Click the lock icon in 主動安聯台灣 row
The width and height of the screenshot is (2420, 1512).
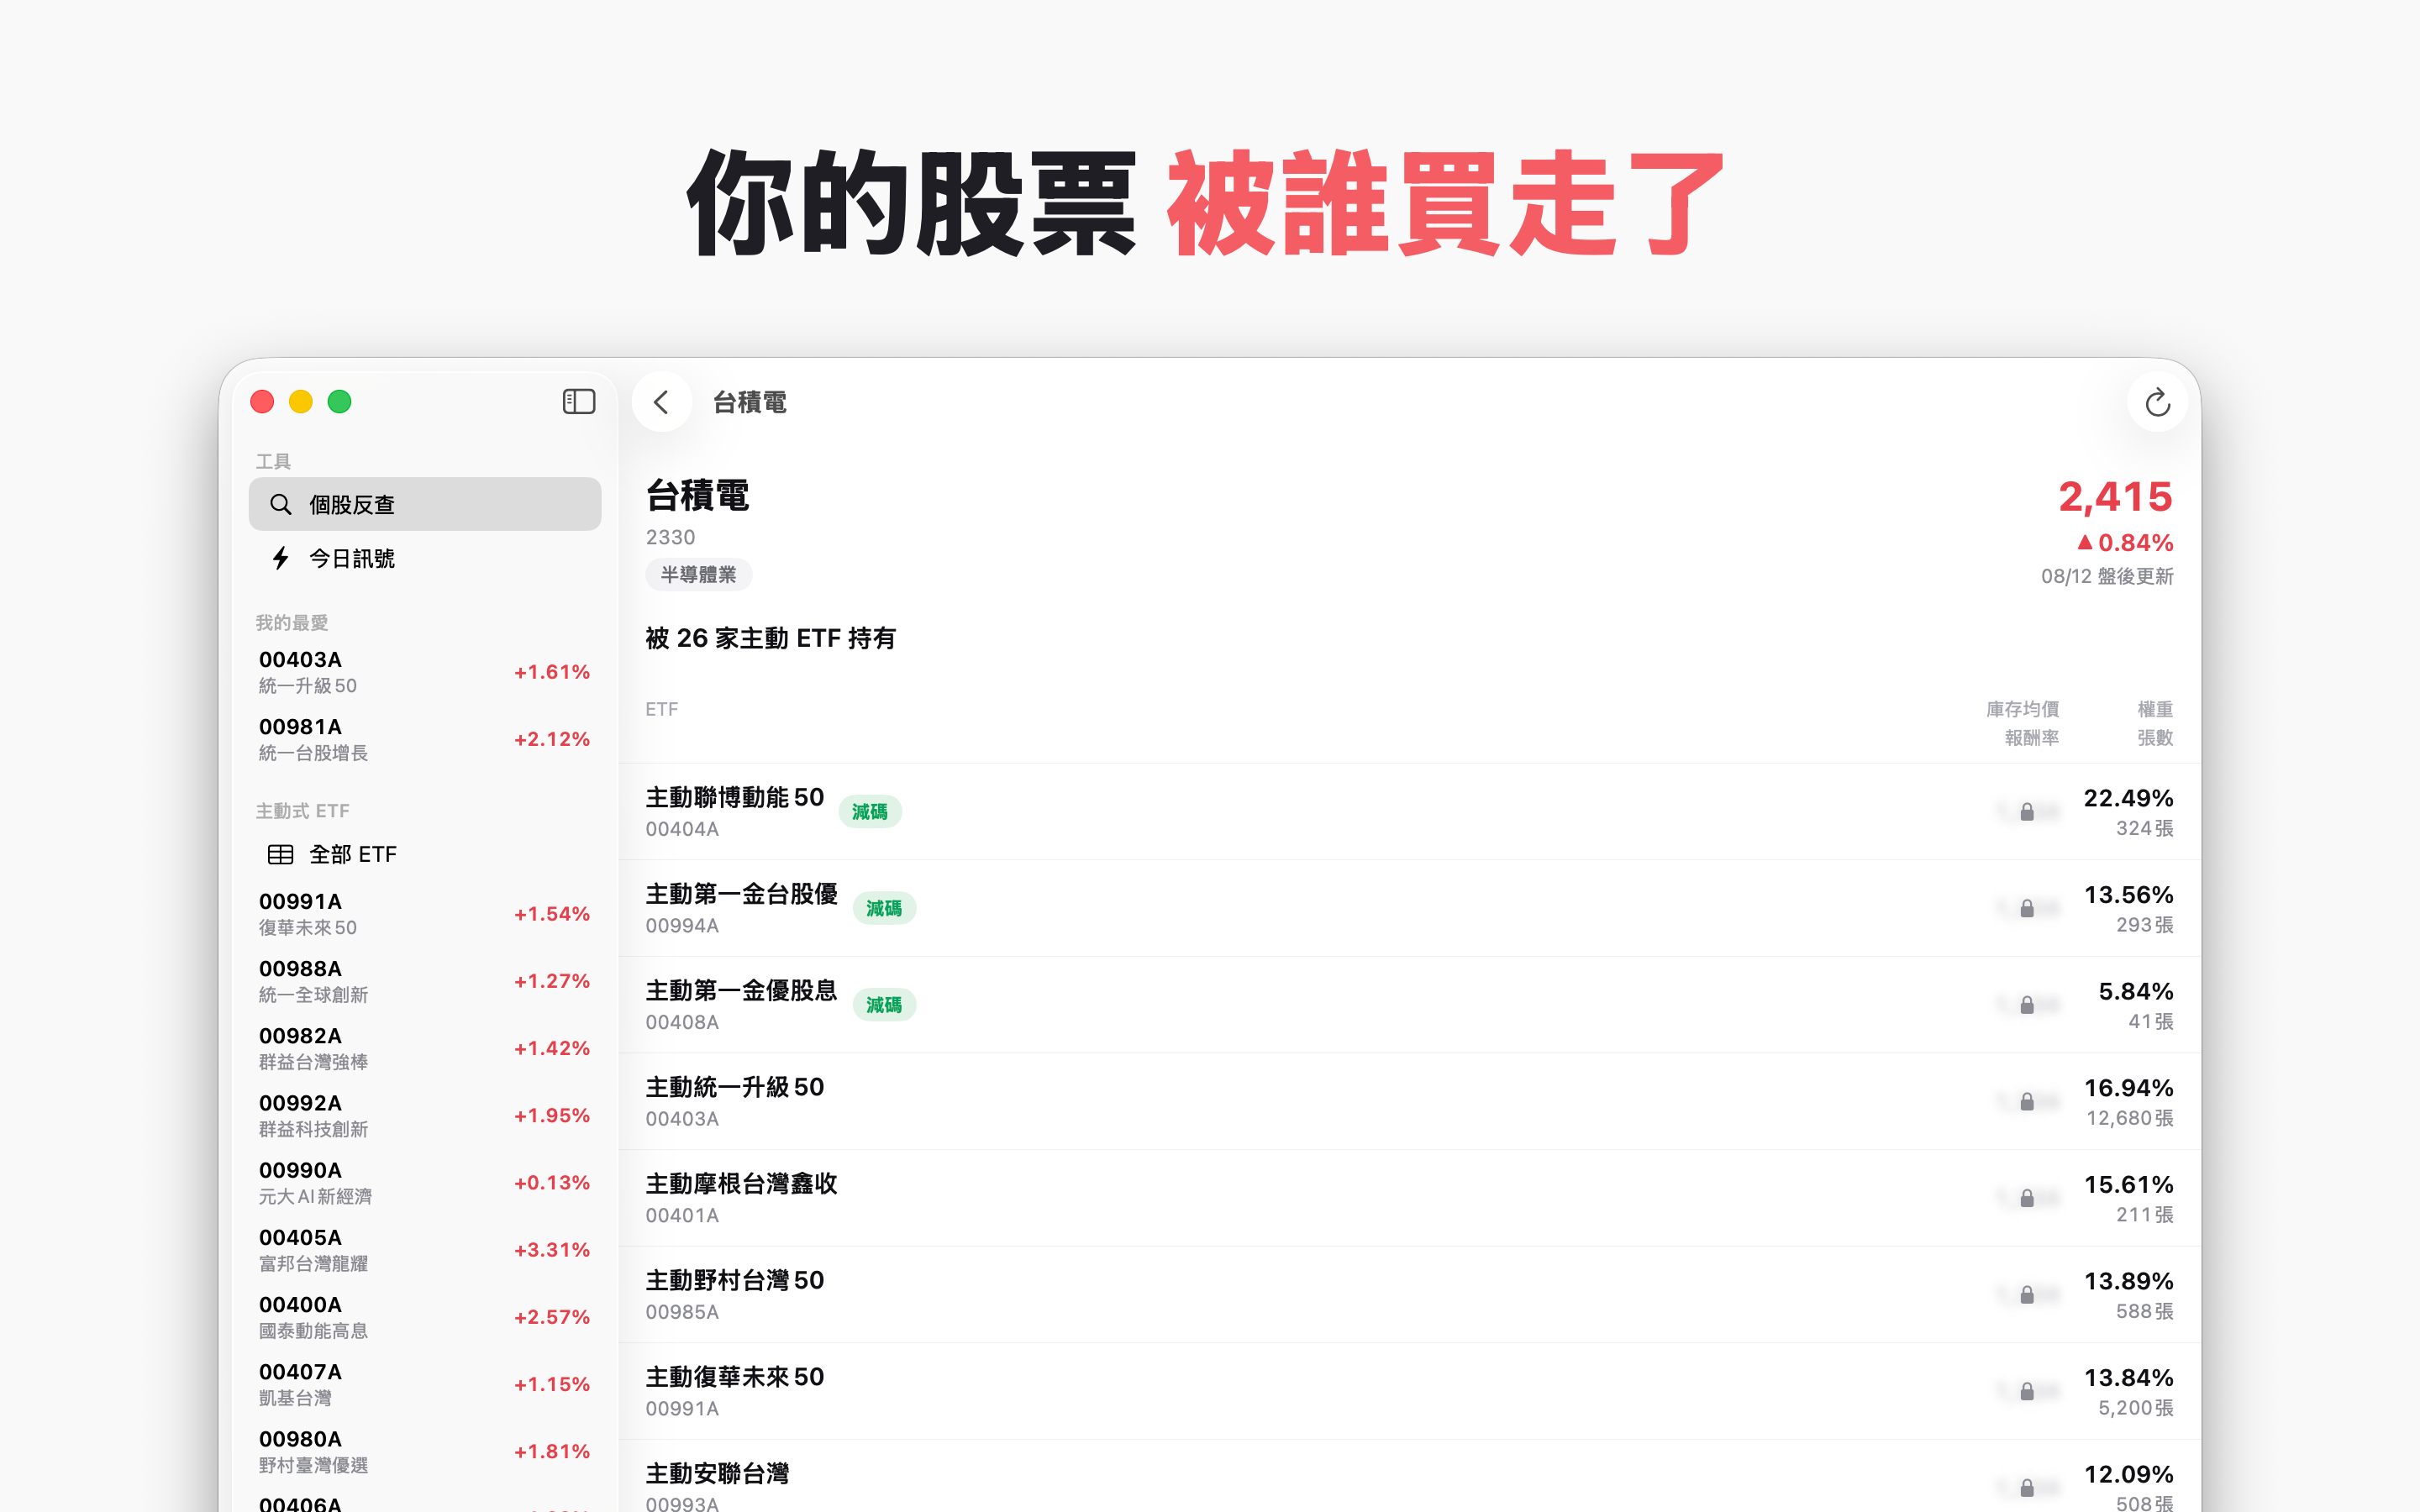[2026, 1487]
